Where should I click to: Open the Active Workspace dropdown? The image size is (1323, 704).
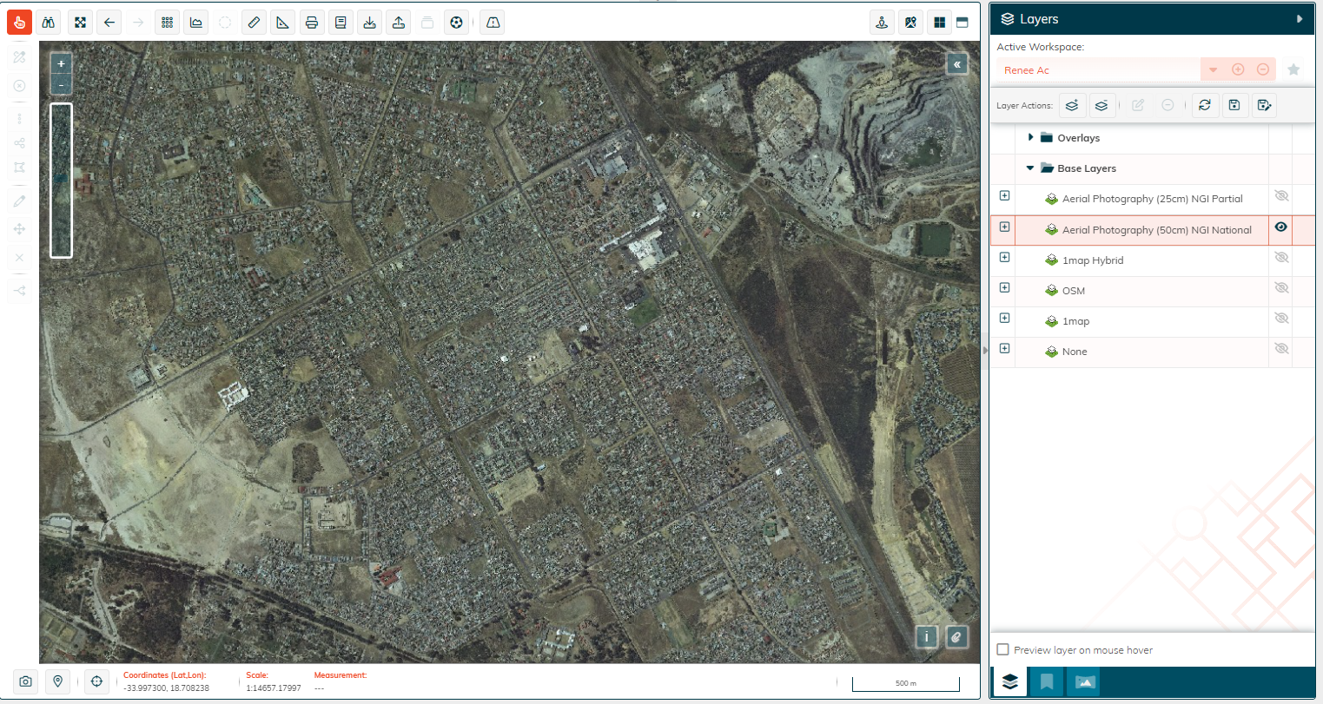pyautogui.click(x=1213, y=70)
